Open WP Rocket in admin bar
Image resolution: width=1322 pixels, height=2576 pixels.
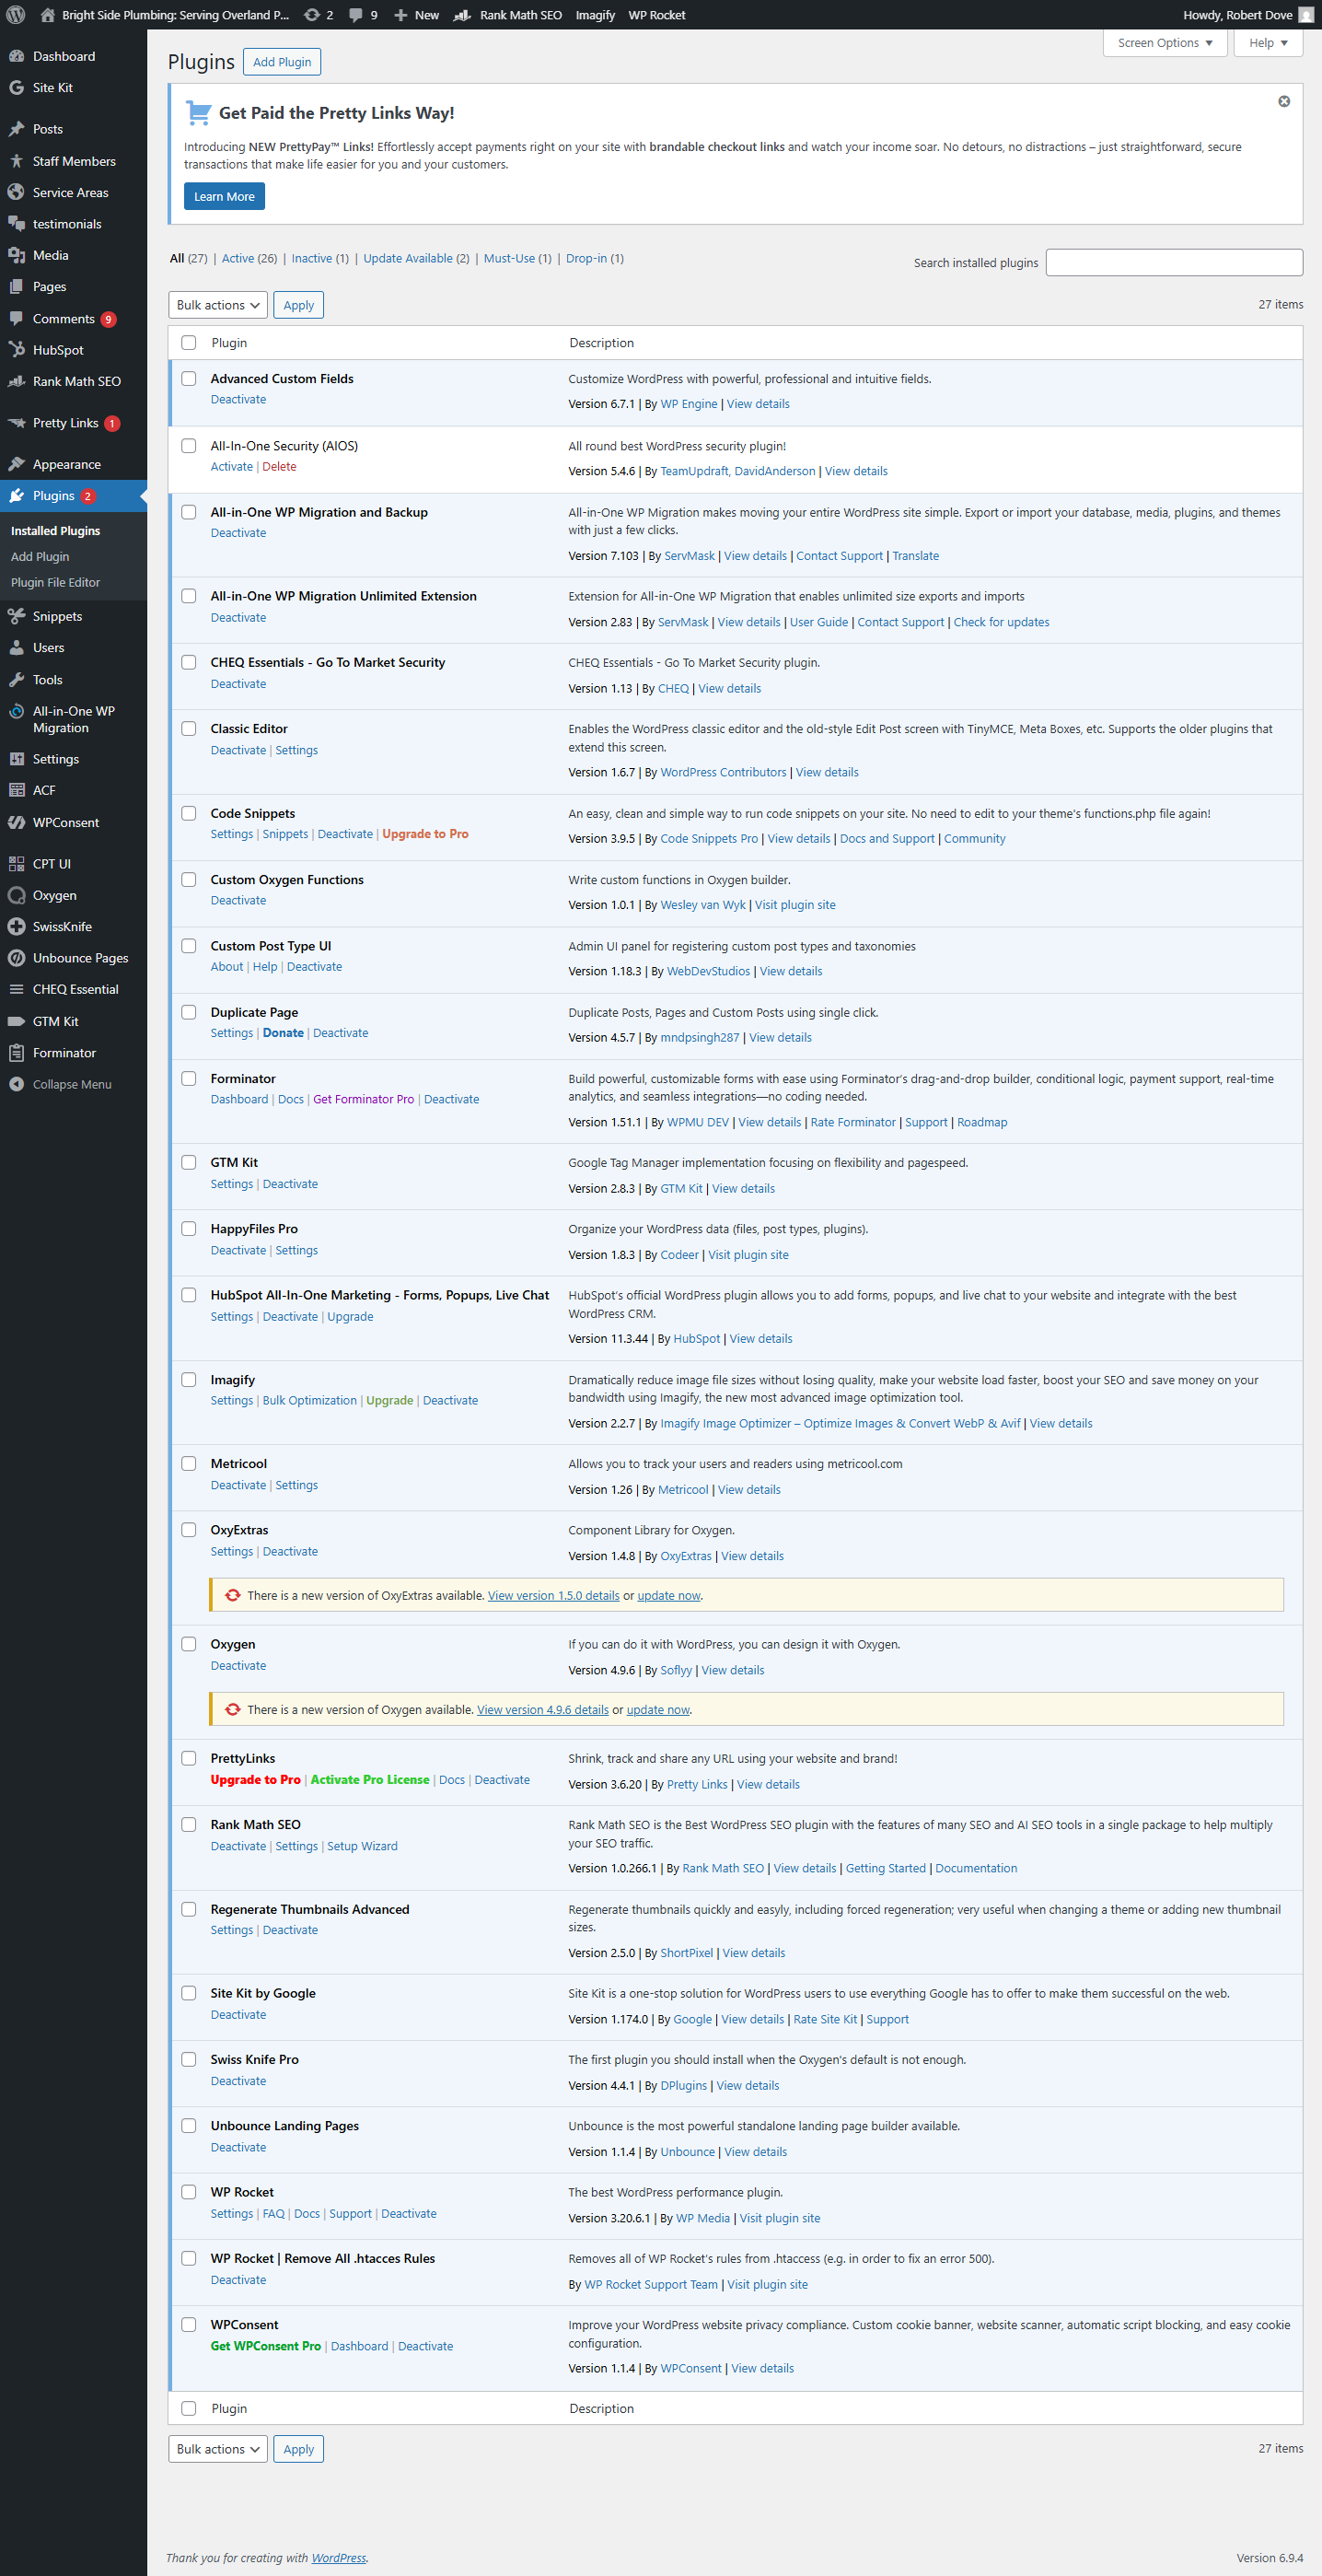point(656,15)
